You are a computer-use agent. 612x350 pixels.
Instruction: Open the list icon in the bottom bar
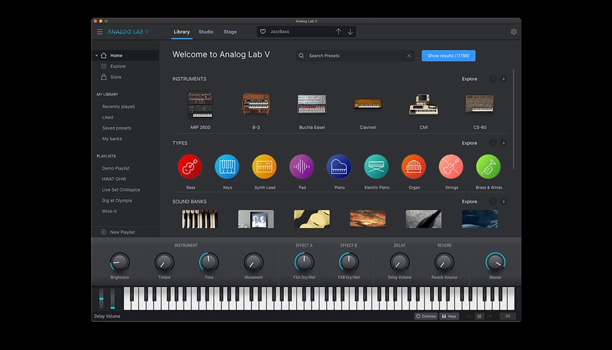click(x=479, y=316)
